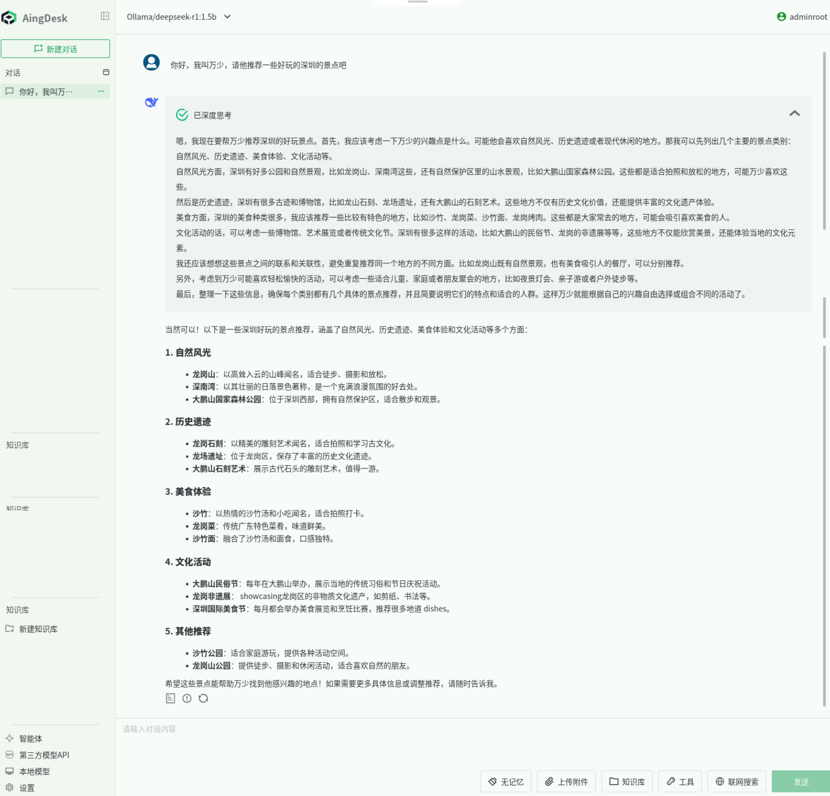Click the icon beside 对话 heading
Screen dimensions: 830x796
coord(106,72)
